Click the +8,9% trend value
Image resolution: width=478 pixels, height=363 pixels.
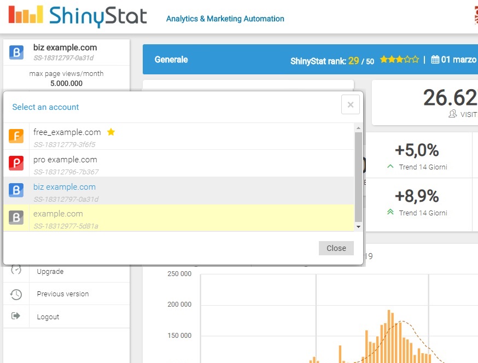pos(417,196)
